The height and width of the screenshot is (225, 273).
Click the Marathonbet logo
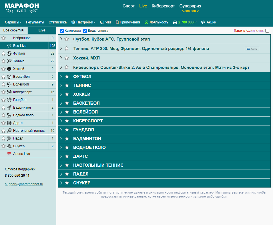22,8
